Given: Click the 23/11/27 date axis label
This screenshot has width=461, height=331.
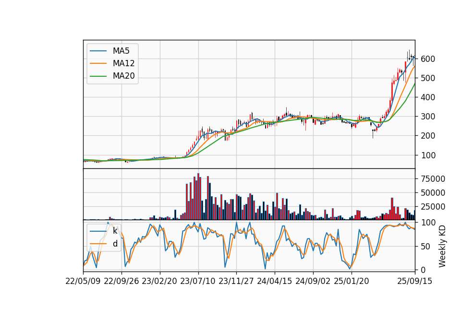Looking at the screenshot, I should coord(236,281).
